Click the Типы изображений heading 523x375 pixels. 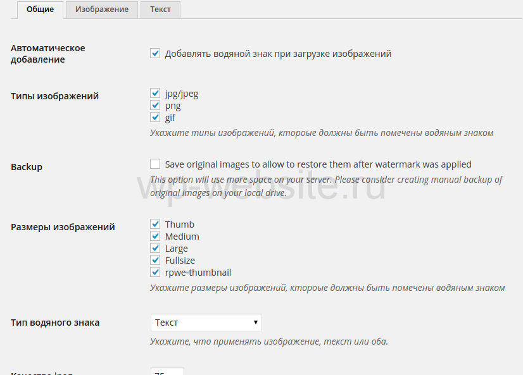(55, 96)
